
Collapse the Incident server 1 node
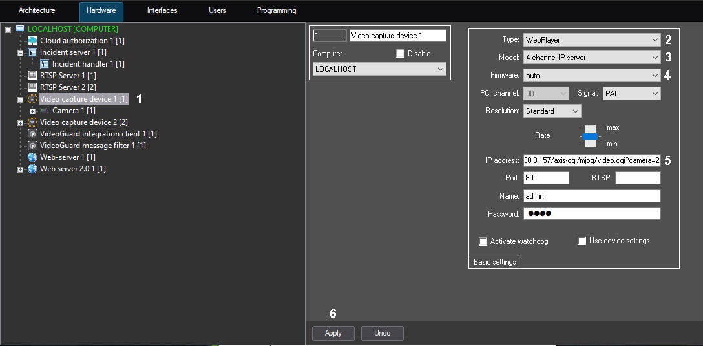[x=20, y=53]
